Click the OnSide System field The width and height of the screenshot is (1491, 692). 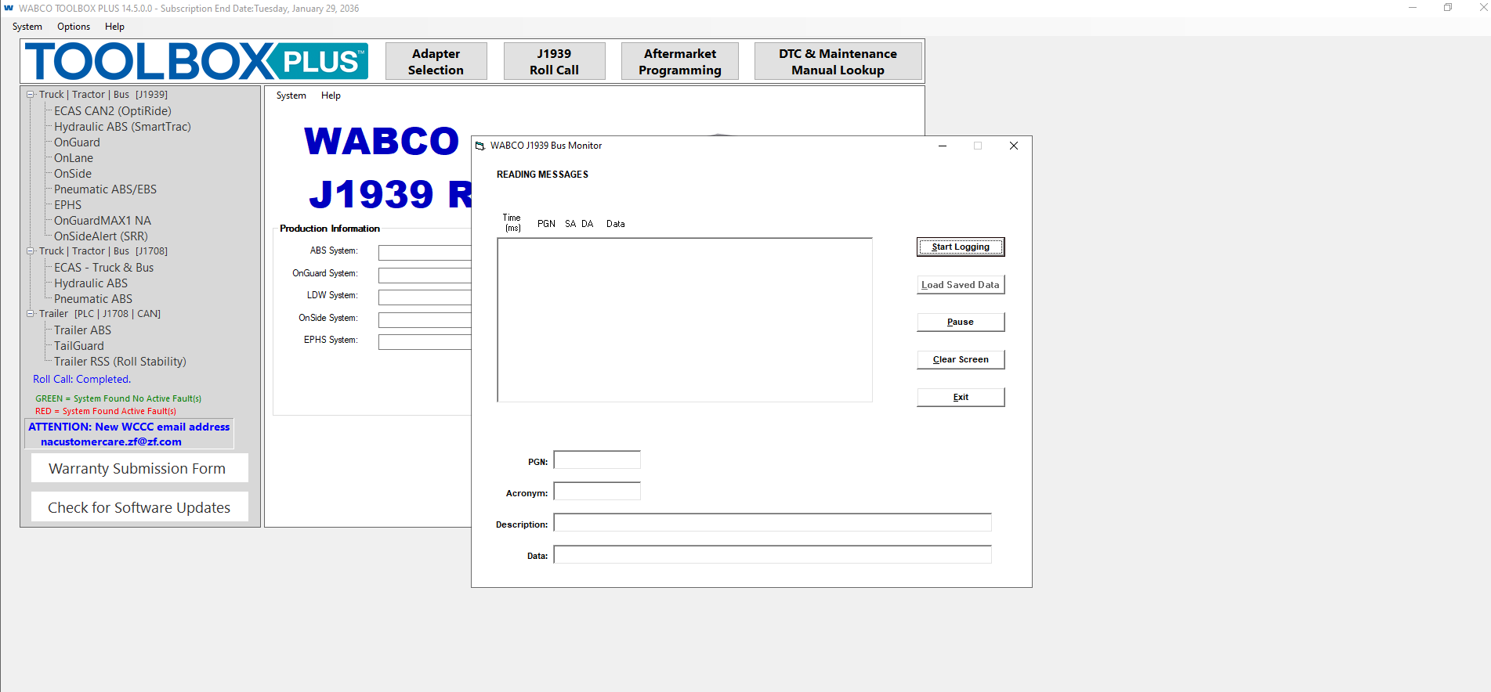(425, 319)
